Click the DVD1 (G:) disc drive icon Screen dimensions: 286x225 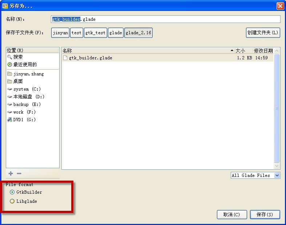(x=9, y=120)
